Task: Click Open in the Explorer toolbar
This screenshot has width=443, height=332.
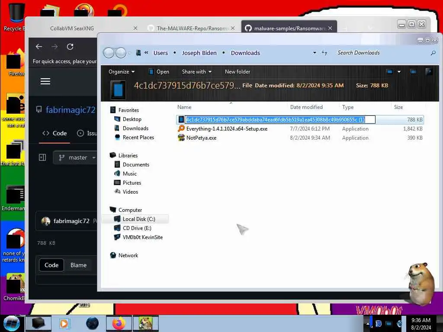Action: [159, 72]
